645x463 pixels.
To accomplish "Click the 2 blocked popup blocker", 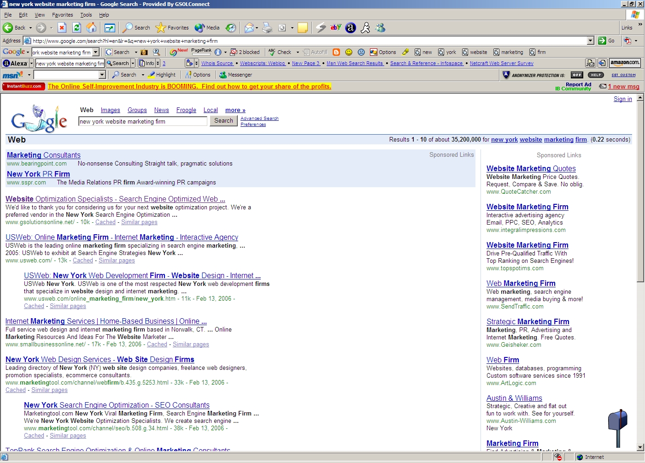I will [x=245, y=52].
